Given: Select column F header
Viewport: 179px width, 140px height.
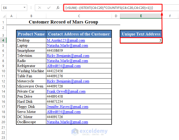Looking at the screenshot, I should (x=170, y=16).
